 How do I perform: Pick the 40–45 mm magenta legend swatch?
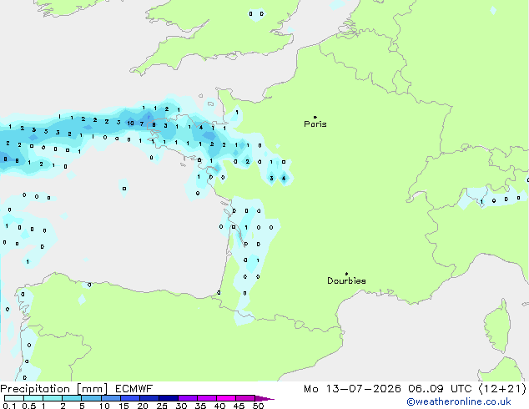coord(226,398)
